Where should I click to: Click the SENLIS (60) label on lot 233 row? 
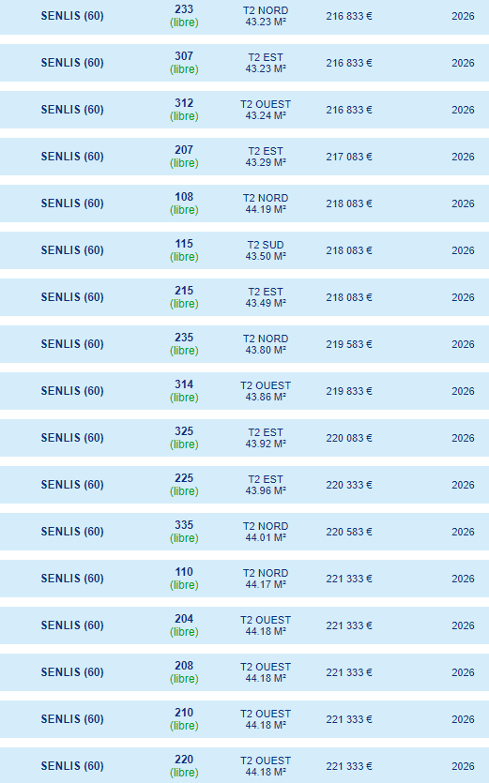click(x=72, y=16)
